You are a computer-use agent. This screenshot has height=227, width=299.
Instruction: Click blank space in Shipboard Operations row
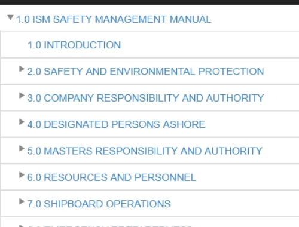pos(235,204)
